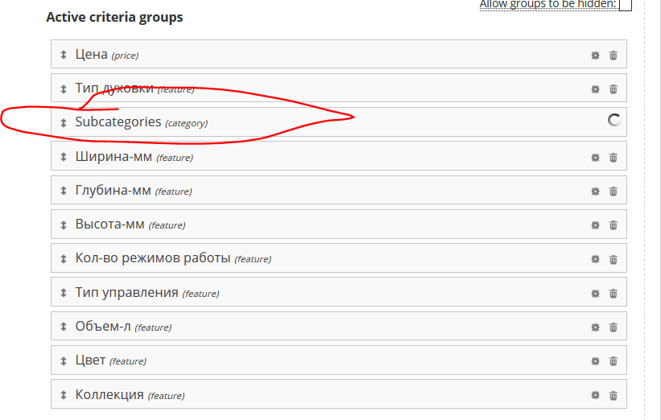The width and height of the screenshot is (661, 420).
Task: Open settings for Коллекция group
Action: (x=595, y=395)
